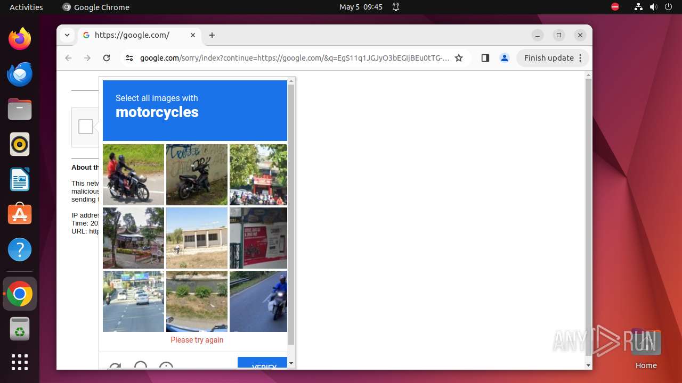Image resolution: width=682 pixels, height=383 pixels.
Task: Select image of street advertisement poster
Action: [x=258, y=238]
